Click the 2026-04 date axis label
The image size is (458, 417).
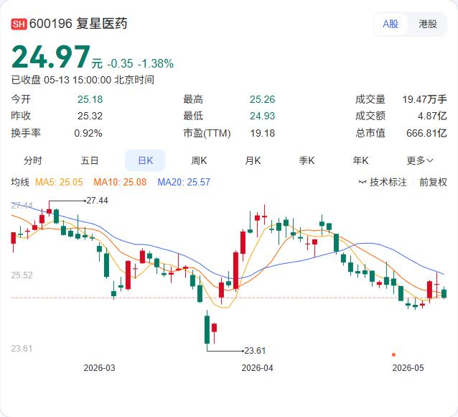[x=257, y=368]
